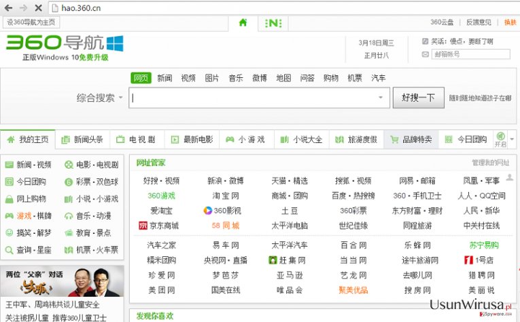Open the 王中军、周鸿祎共谈儿童安全 headline
The image size is (520, 322).
(x=52, y=304)
